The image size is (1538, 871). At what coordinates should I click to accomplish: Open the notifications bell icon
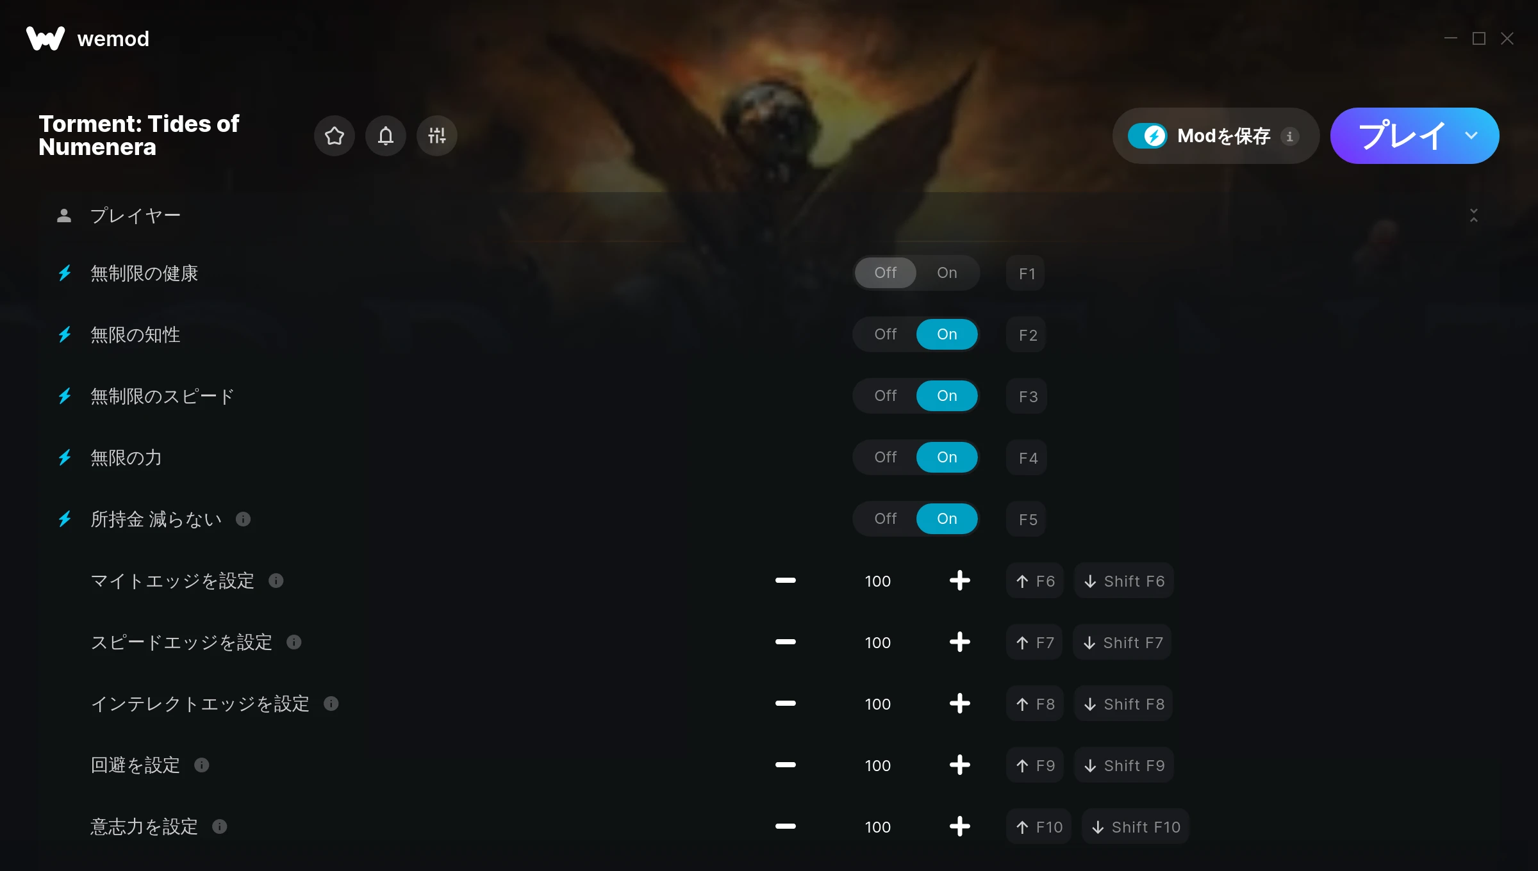click(385, 136)
